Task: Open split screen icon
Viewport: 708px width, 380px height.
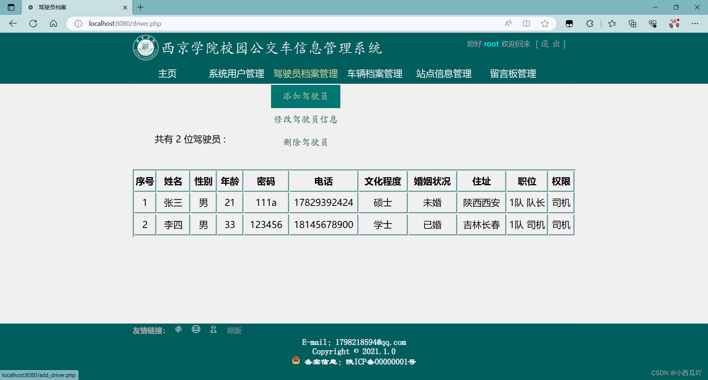Action: point(527,24)
